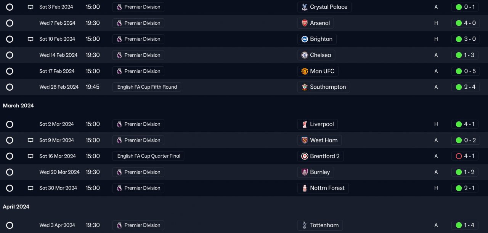Click Premier Division logo in Burnley fixture row

119,172
